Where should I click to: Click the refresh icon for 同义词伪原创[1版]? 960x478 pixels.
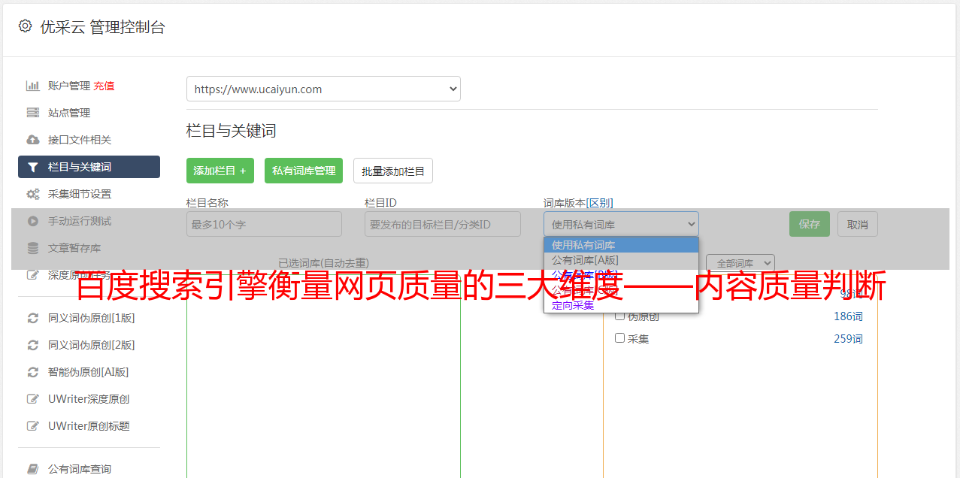pos(33,318)
